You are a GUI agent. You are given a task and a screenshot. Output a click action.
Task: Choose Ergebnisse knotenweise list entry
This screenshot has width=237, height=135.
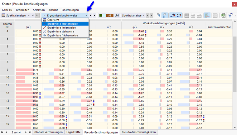coord(65,24)
